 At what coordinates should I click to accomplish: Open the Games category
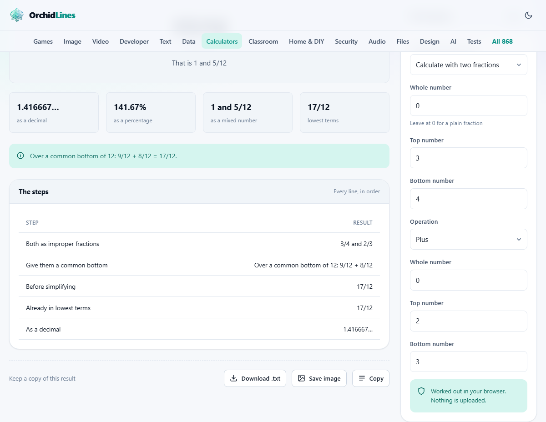coord(43,41)
